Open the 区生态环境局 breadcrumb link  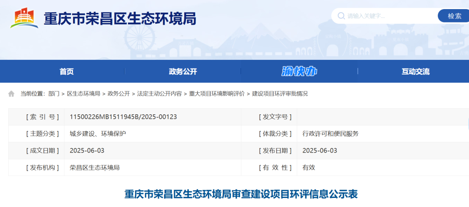[83, 94]
